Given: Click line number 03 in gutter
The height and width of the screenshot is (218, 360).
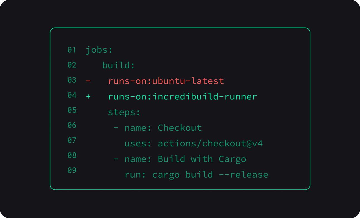Looking at the screenshot, I should (72, 80).
